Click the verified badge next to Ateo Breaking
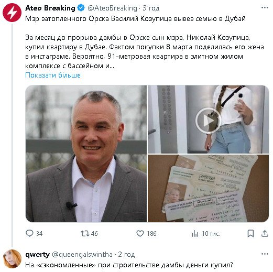 pos(81,8)
